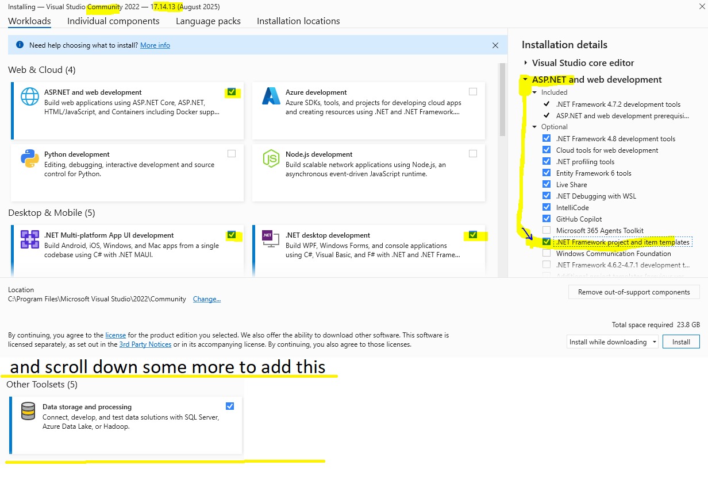Open the Language packs tab

[x=208, y=21]
